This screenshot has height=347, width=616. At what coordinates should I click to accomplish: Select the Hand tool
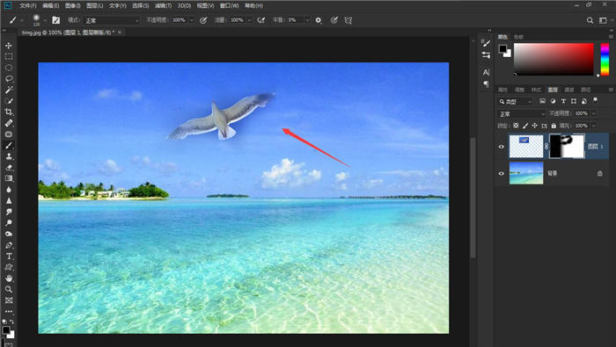click(x=9, y=278)
